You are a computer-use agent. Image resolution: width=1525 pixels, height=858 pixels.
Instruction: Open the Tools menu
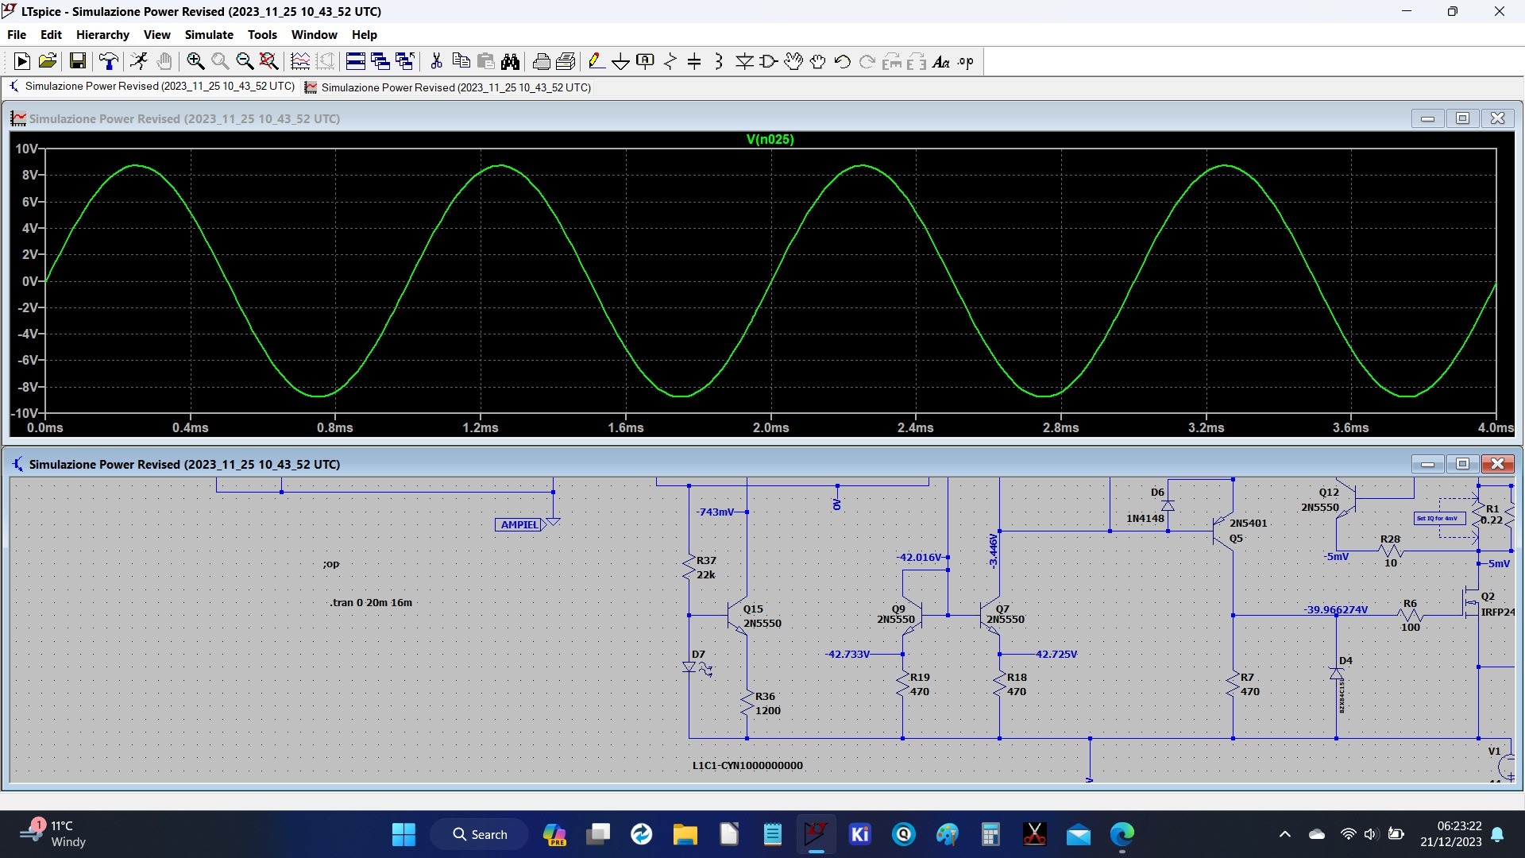[x=262, y=34]
